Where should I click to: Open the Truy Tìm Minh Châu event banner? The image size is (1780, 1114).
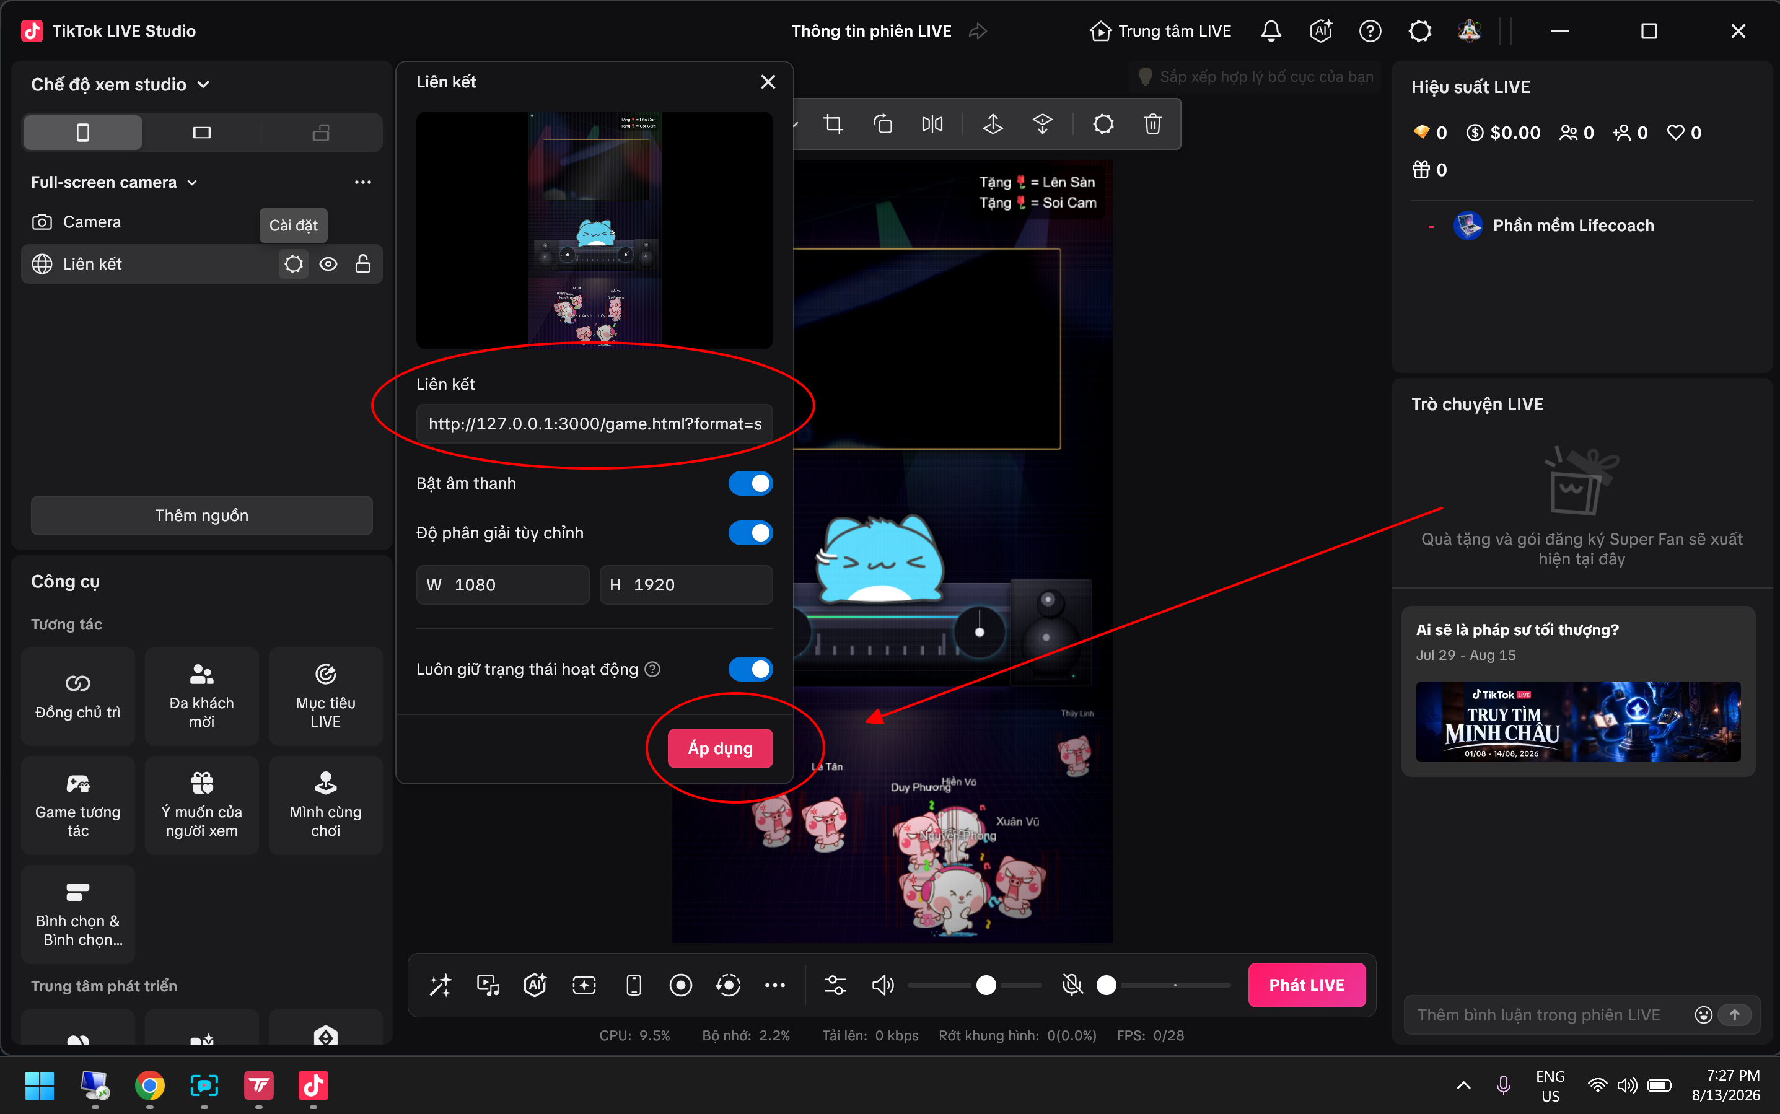pos(1578,721)
